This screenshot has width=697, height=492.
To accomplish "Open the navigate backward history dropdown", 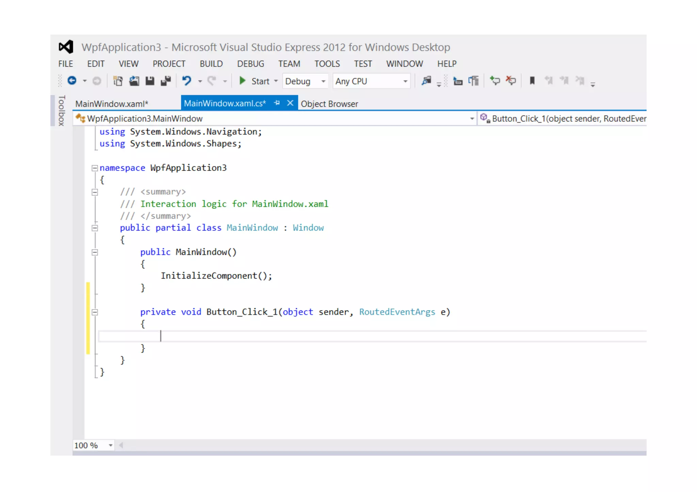I will [x=85, y=81].
